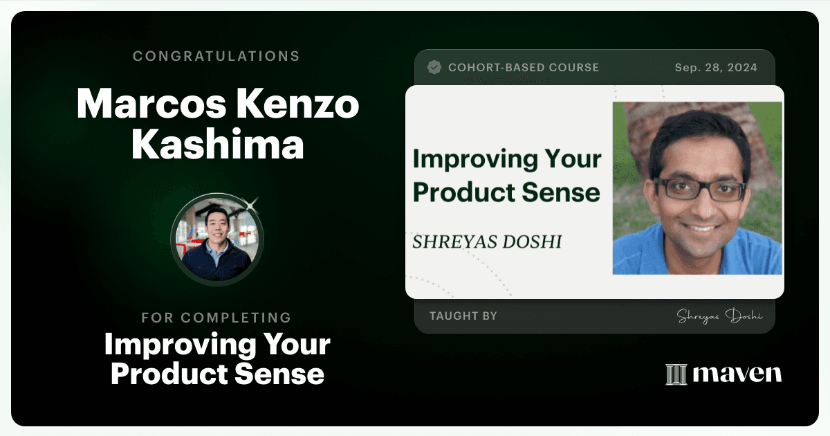This screenshot has width=830, height=436.
Task: Click the 'TAUGHT BY' label
Action: point(463,316)
